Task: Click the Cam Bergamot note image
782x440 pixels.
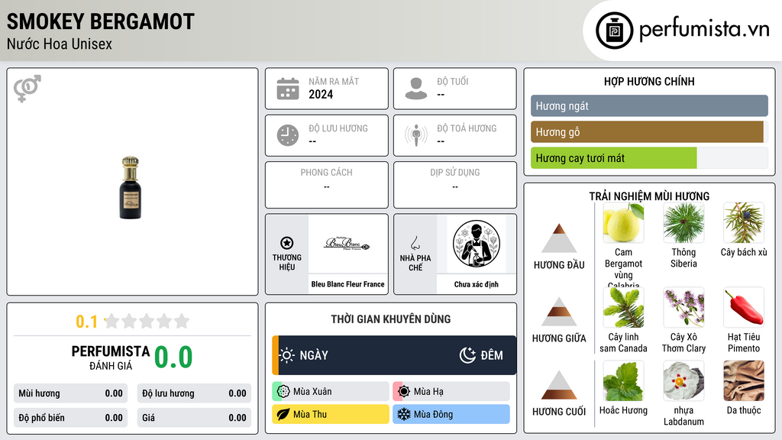Action: coord(623,223)
